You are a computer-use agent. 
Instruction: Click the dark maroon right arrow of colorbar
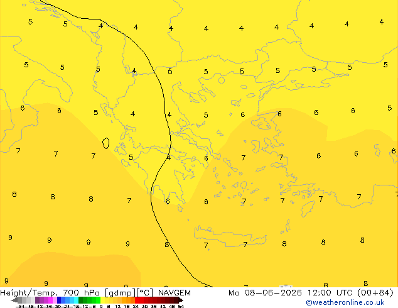(x=181, y=300)
